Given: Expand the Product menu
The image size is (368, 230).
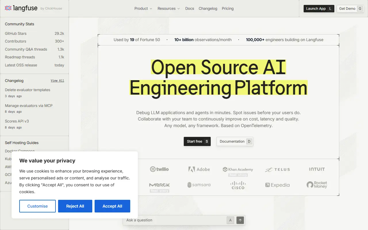Looking at the screenshot, I should coord(143,9).
